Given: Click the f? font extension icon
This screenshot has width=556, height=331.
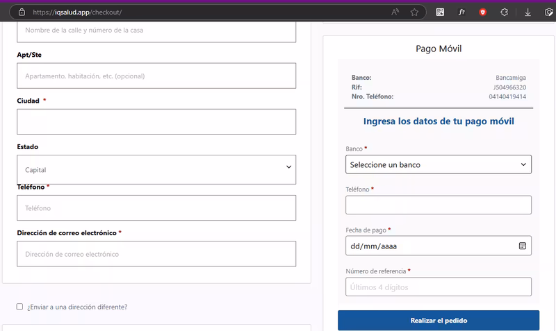Looking at the screenshot, I should point(461,12).
